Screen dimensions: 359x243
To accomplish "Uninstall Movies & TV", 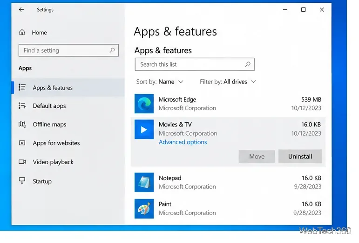I will pyautogui.click(x=300, y=156).
